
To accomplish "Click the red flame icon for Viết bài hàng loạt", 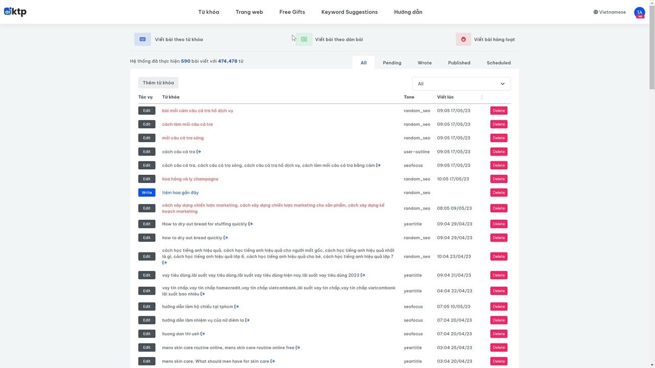I will [464, 39].
